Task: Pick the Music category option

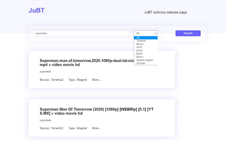Action: click(x=139, y=57)
